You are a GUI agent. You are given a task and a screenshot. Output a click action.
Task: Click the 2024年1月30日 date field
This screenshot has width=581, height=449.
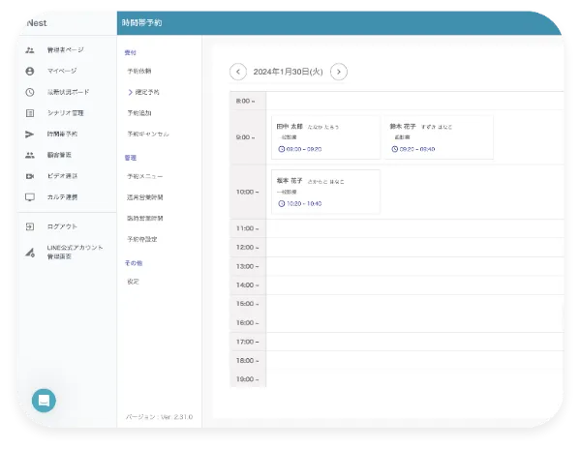[x=288, y=72]
